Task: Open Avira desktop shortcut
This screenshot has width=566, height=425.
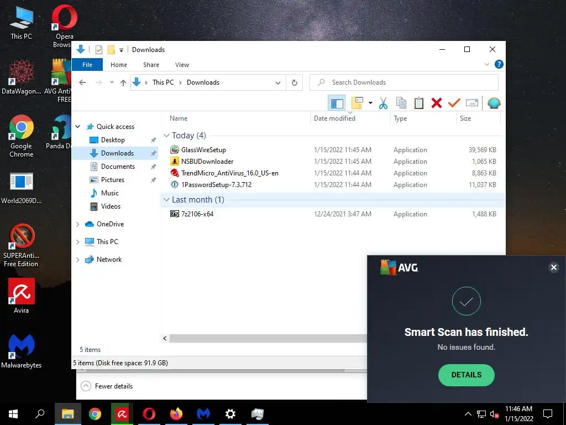Action: coord(22,296)
